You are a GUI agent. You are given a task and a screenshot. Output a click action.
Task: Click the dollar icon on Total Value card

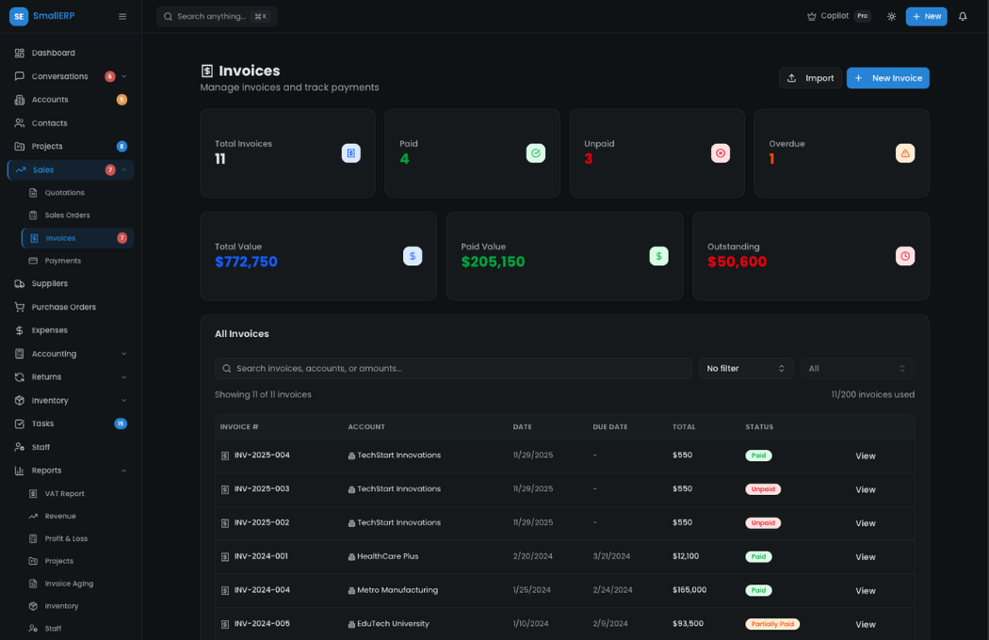(413, 255)
